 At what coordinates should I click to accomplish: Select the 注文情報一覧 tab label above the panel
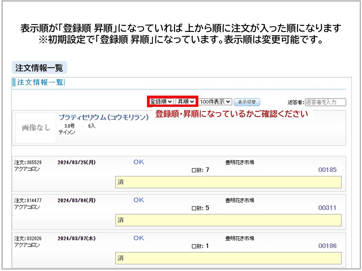point(39,68)
